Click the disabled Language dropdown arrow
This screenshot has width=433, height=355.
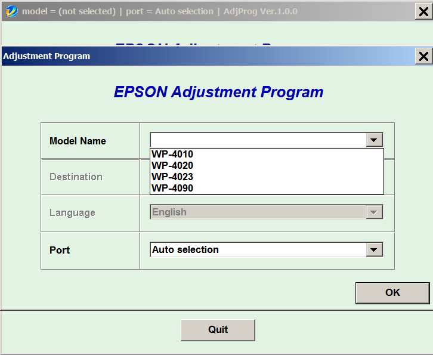coord(374,212)
